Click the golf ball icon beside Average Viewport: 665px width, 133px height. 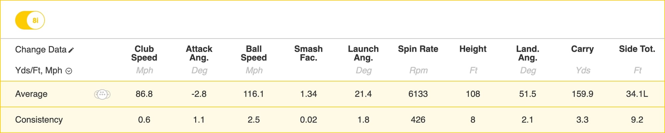click(x=102, y=94)
